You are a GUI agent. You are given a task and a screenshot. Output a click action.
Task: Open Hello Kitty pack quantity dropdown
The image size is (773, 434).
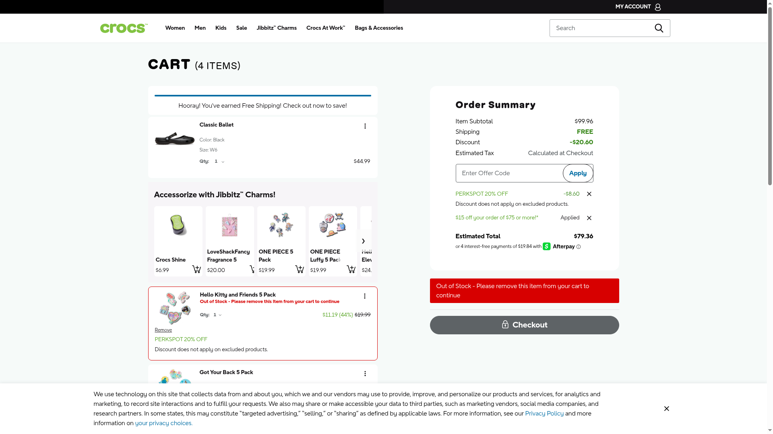pos(217,315)
